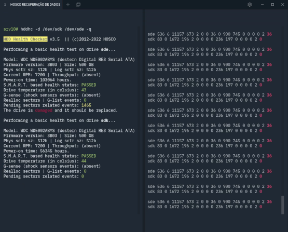288x232 pixels.
Task: Click 'Performing a basic health test on drive sde...'
Action: [x=59, y=49]
